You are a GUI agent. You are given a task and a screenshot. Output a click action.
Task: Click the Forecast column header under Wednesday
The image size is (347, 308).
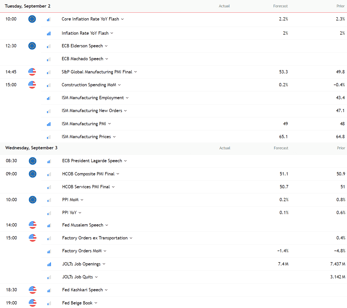[281, 148]
